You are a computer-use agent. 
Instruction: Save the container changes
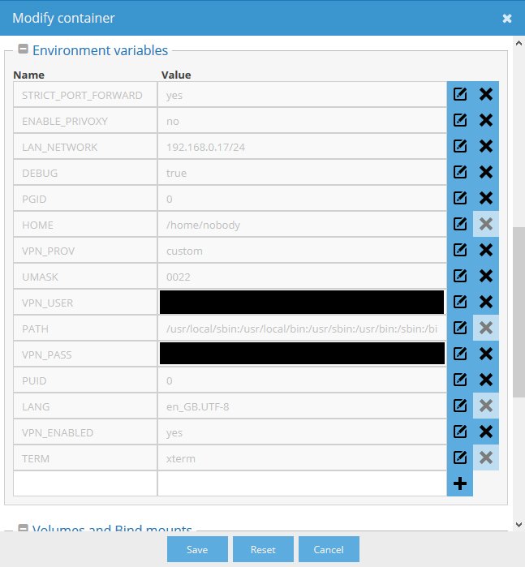pyautogui.click(x=197, y=549)
